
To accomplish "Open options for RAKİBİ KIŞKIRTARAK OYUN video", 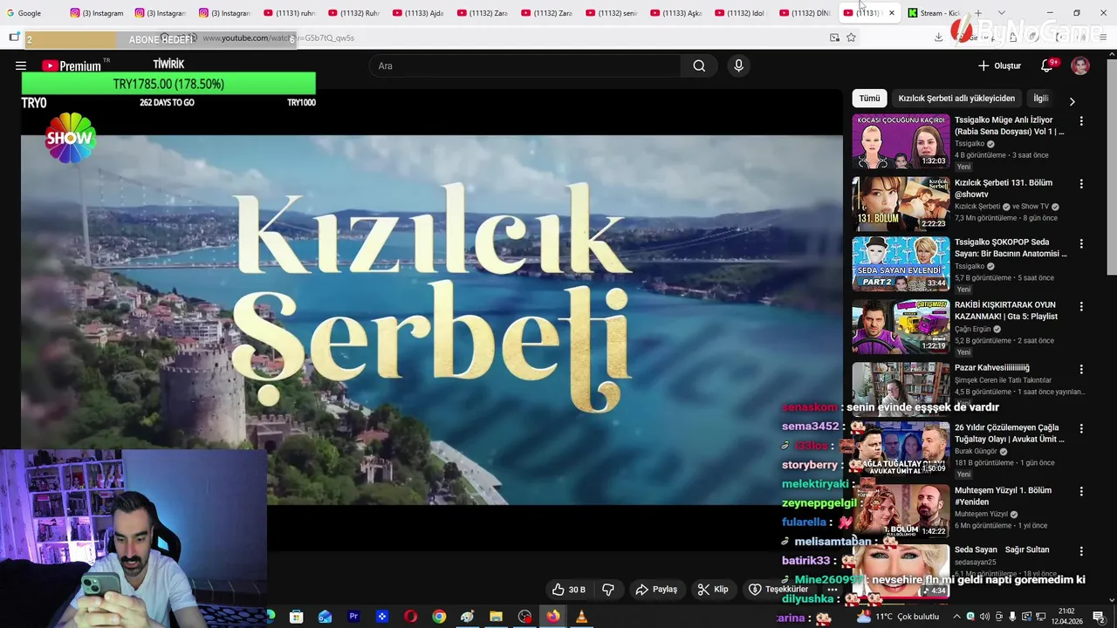I will pyautogui.click(x=1081, y=306).
